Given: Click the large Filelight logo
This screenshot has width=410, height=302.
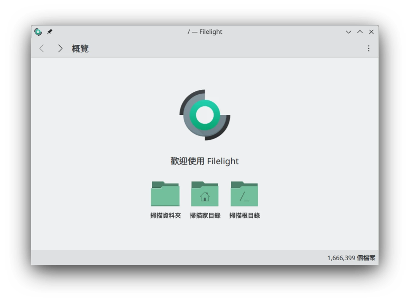Looking at the screenshot, I should tap(205, 115).
